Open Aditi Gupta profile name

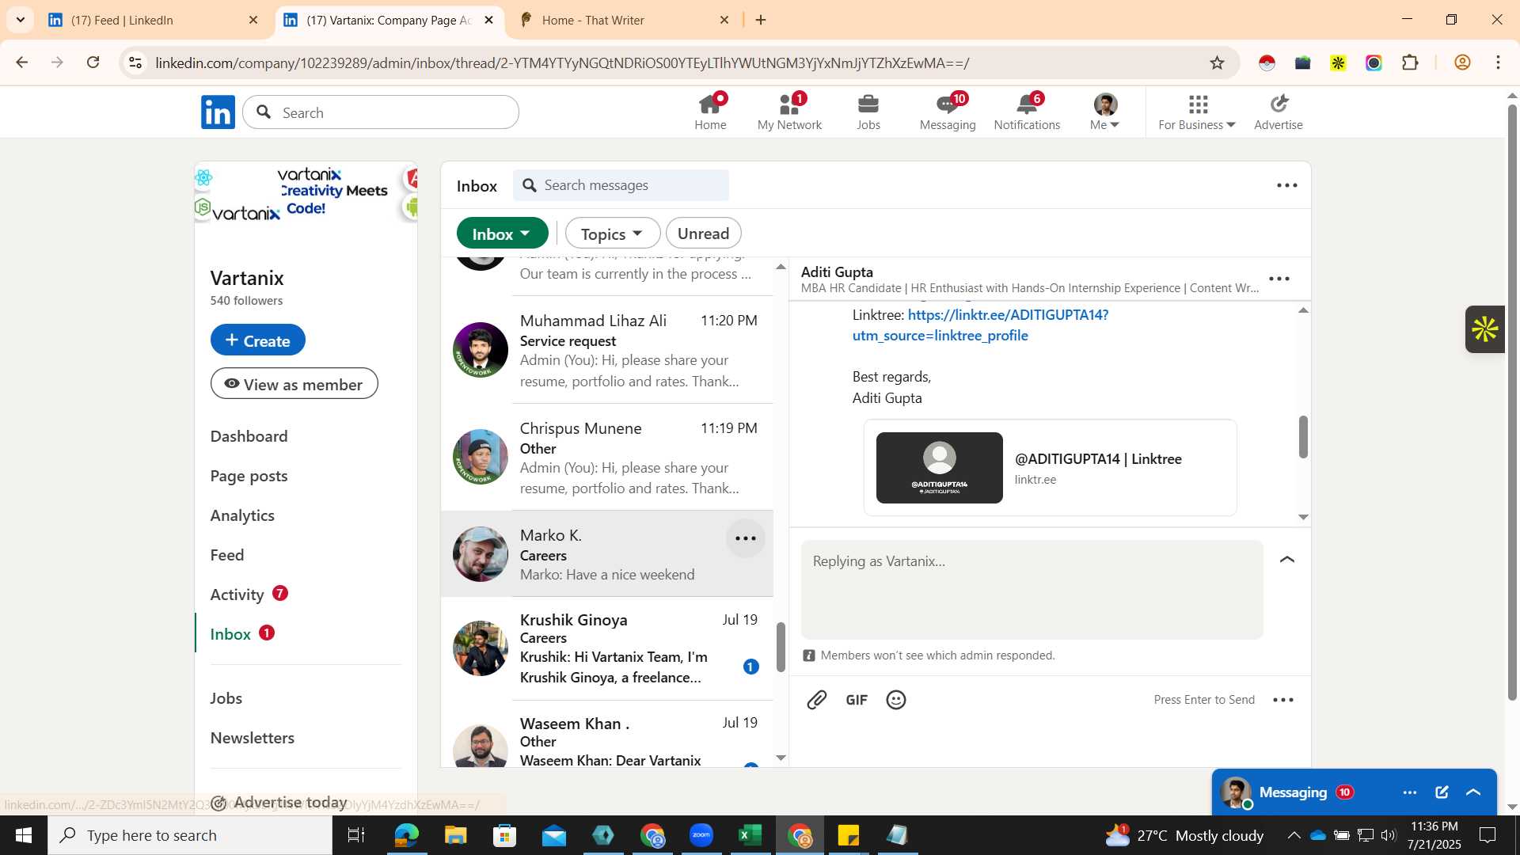coord(837,272)
